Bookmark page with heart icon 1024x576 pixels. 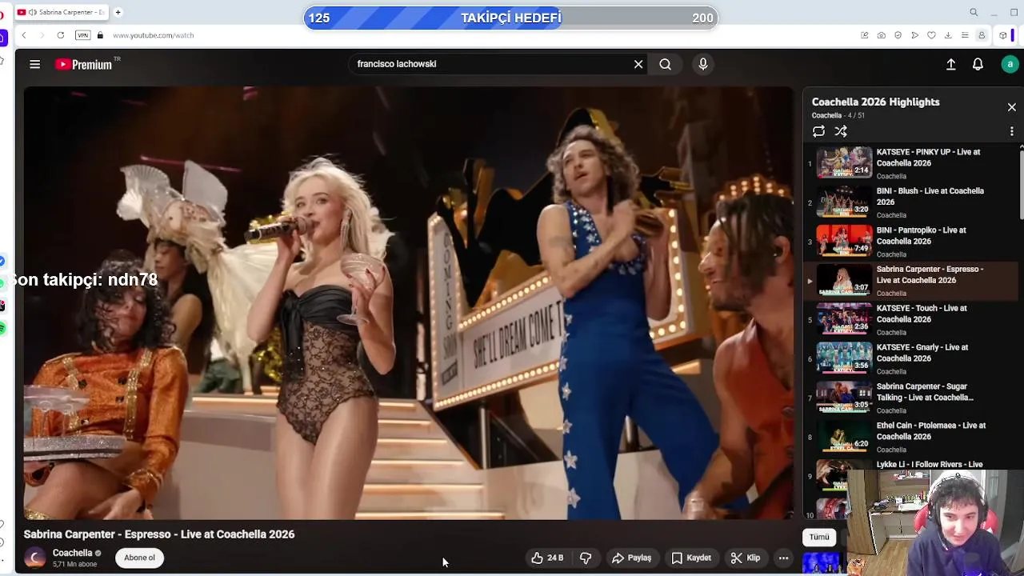pyautogui.click(x=931, y=35)
